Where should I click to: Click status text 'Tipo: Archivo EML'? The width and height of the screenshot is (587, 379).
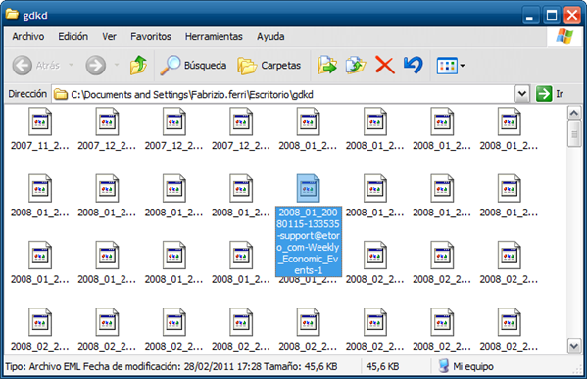(43, 367)
